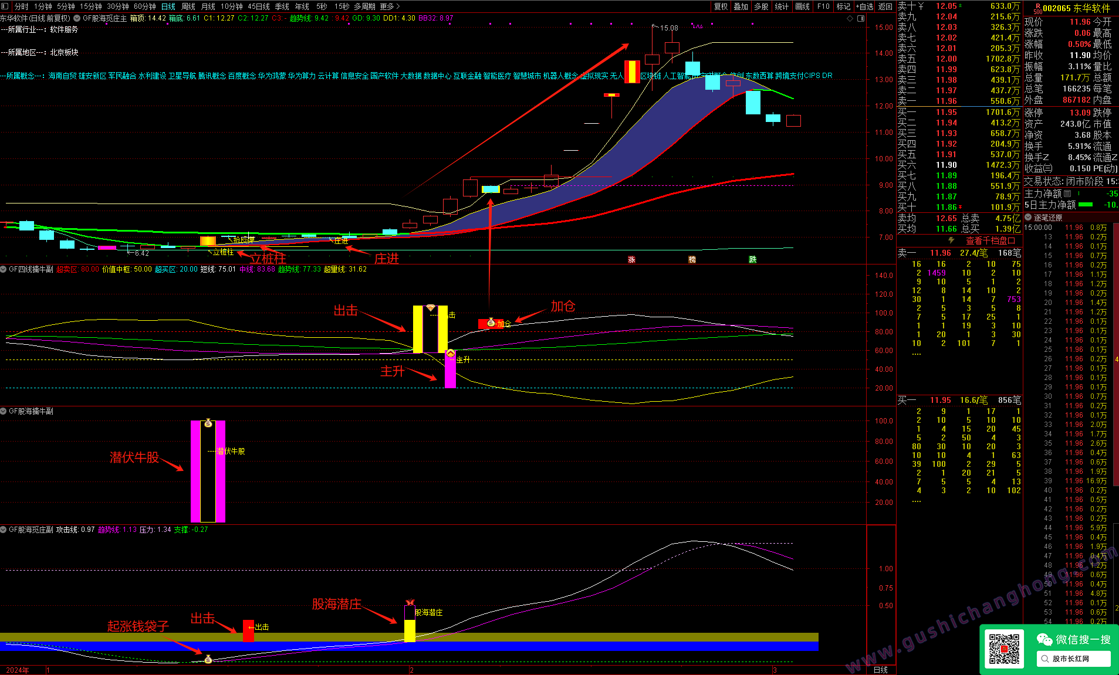Click the money bag icon by 加仓
1119x675 pixels.
(x=491, y=323)
